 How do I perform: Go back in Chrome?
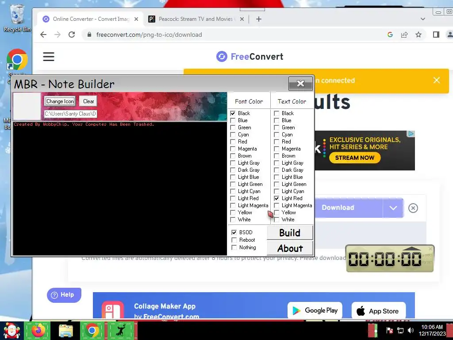coord(43,35)
